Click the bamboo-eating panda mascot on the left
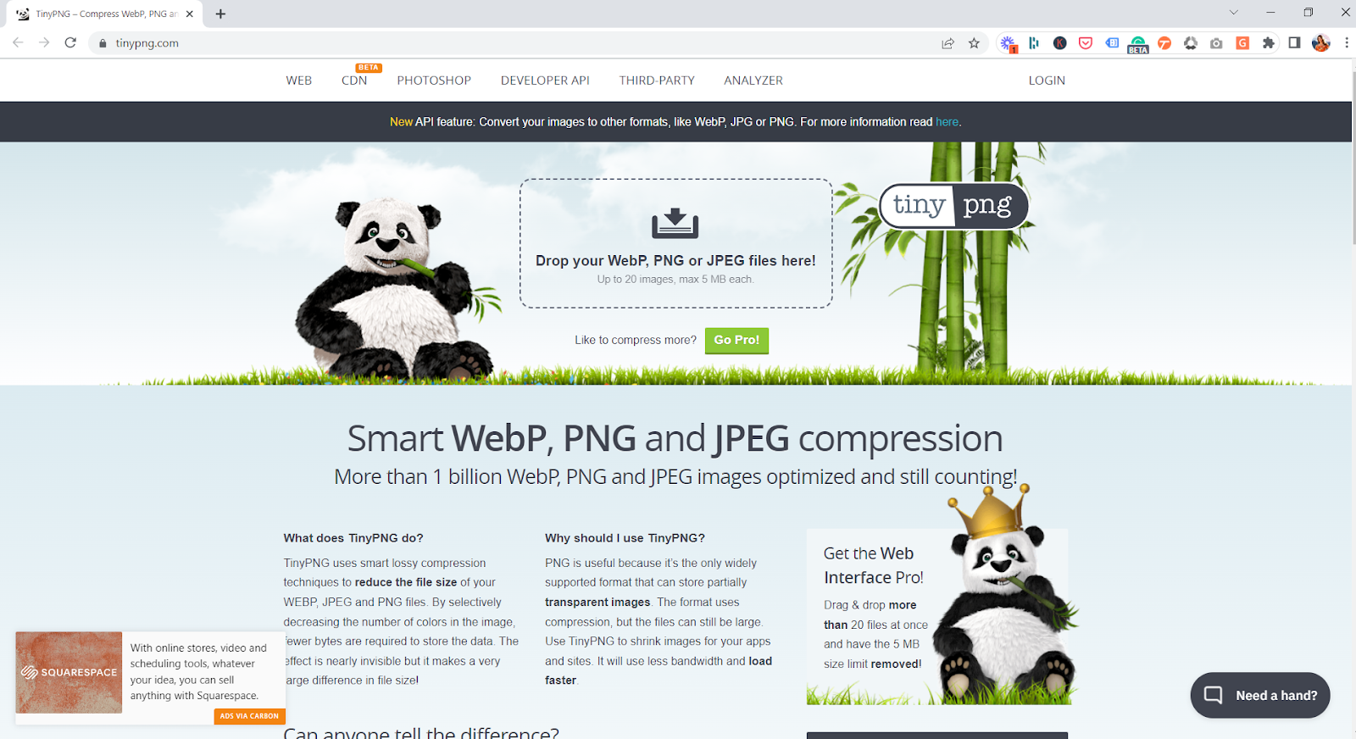 [397, 288]
